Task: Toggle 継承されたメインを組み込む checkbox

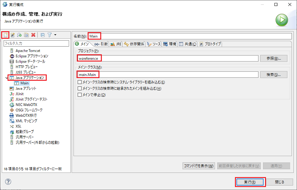Action: click(x=80, y=88)
